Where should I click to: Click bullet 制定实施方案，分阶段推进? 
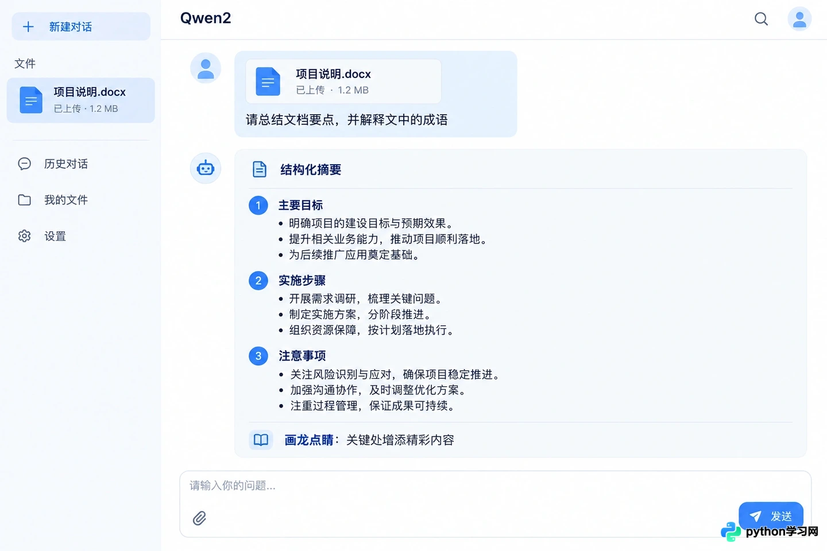point(360,315)
